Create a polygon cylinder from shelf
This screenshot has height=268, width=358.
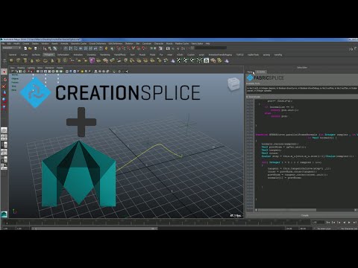click(x=25, y=60)
